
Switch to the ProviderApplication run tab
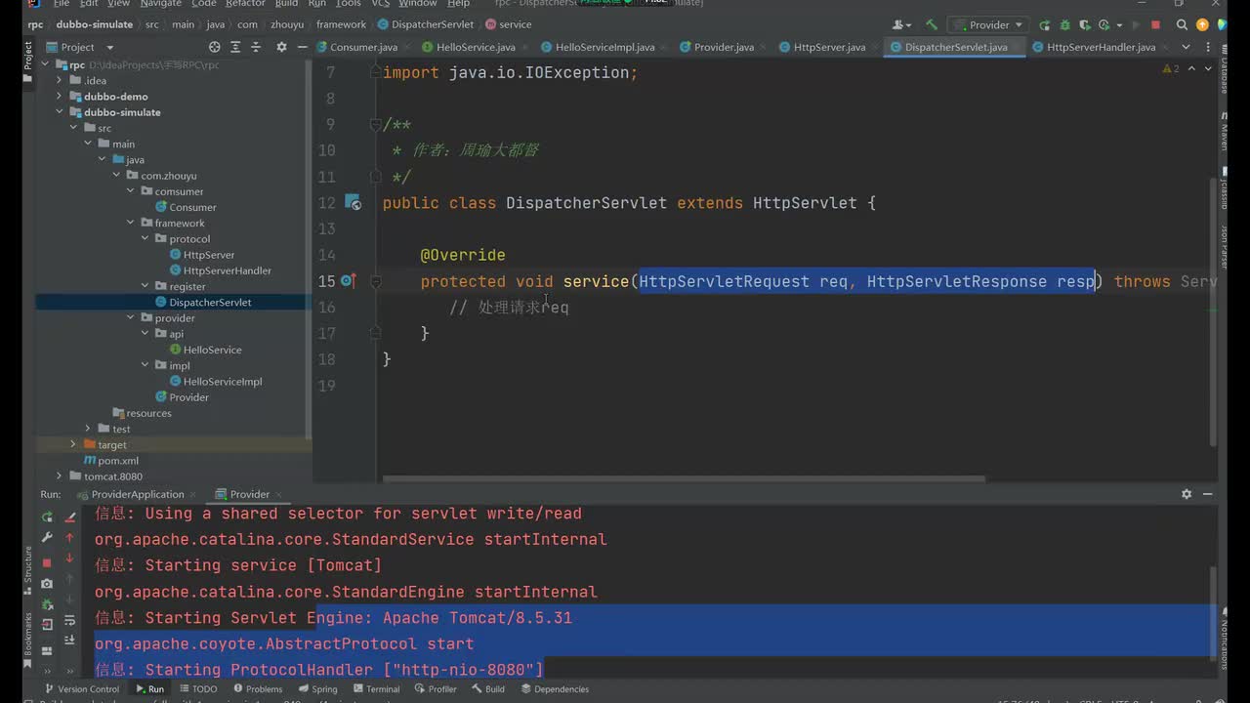coord(138,494)
